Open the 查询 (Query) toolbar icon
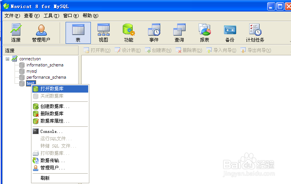 179,33
